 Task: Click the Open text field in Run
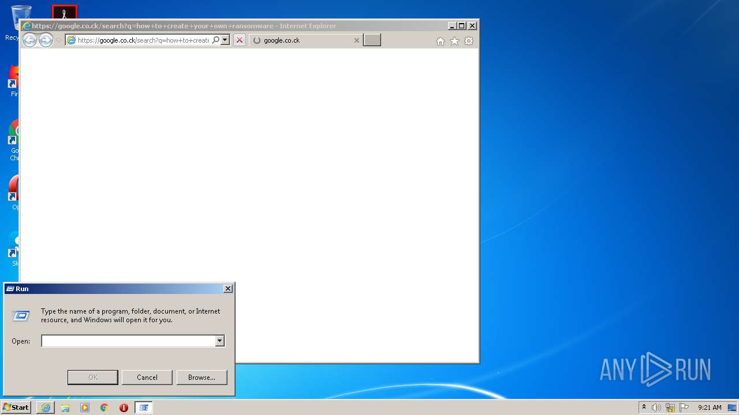click(128, 341)
